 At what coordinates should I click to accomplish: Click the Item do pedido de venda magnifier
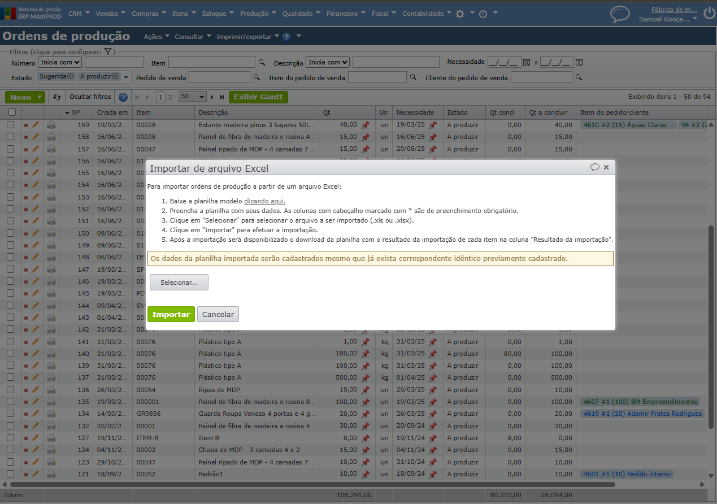click(x=413, y=77)
